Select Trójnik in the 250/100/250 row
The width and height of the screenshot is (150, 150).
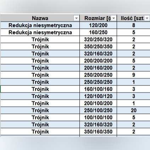pyautogui.click(x=40, y=110)
